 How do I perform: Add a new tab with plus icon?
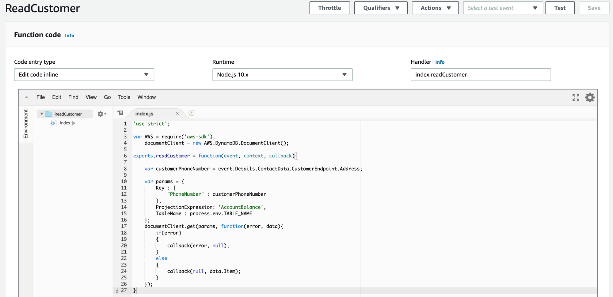(192, 113)
